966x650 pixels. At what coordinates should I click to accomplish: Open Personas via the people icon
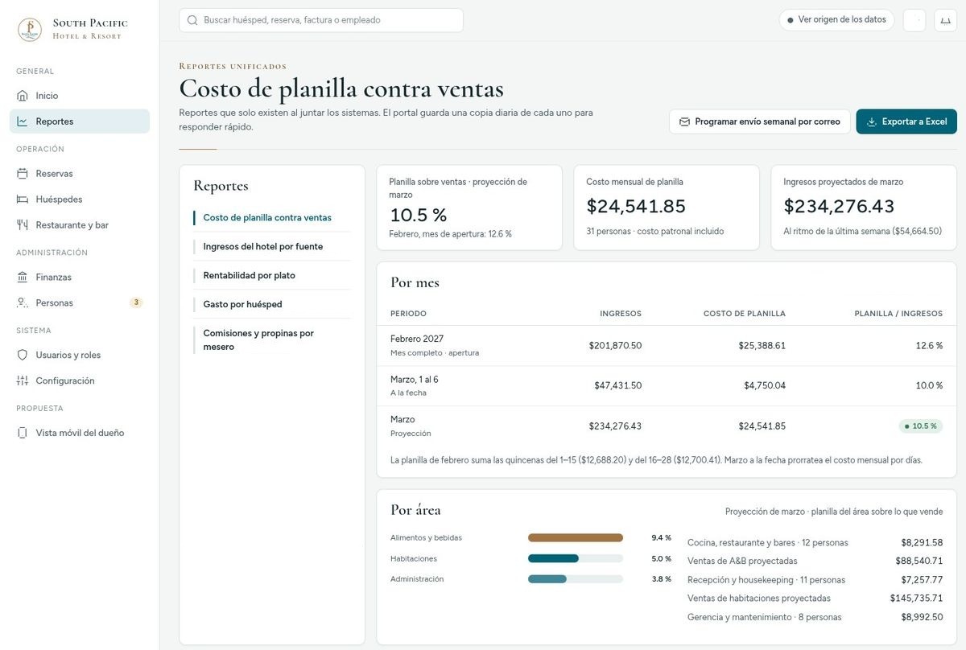[x=23, y=303]
